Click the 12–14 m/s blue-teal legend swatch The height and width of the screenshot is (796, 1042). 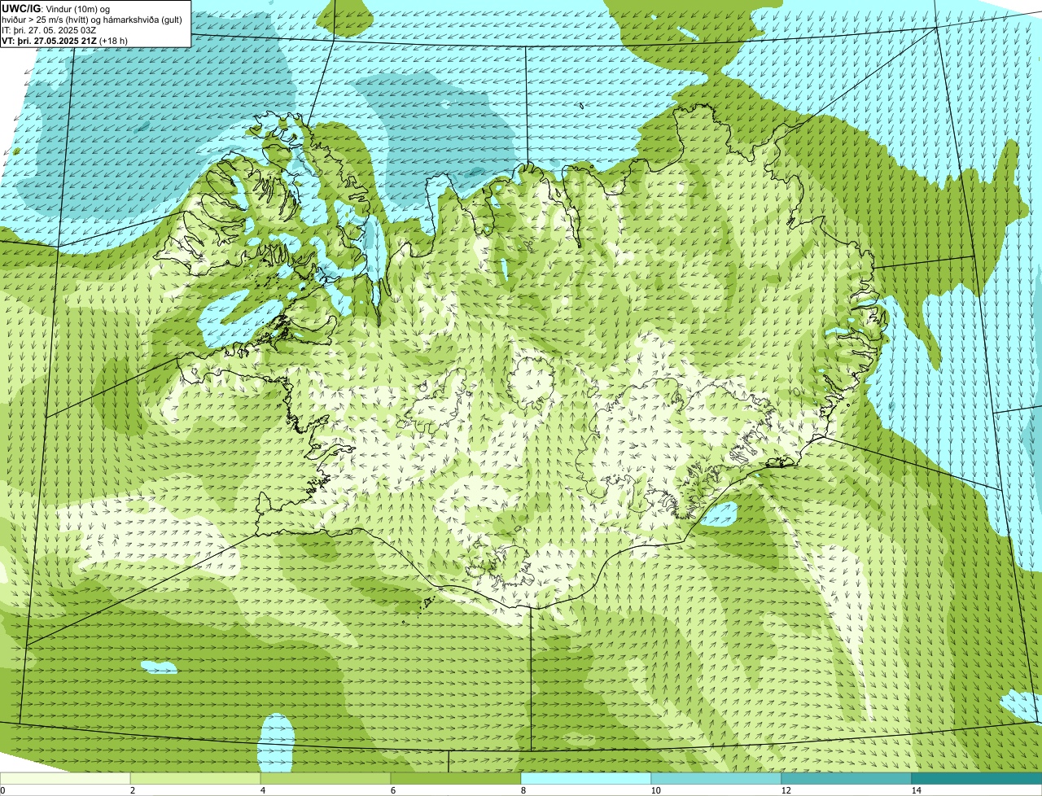coord(847,779)
